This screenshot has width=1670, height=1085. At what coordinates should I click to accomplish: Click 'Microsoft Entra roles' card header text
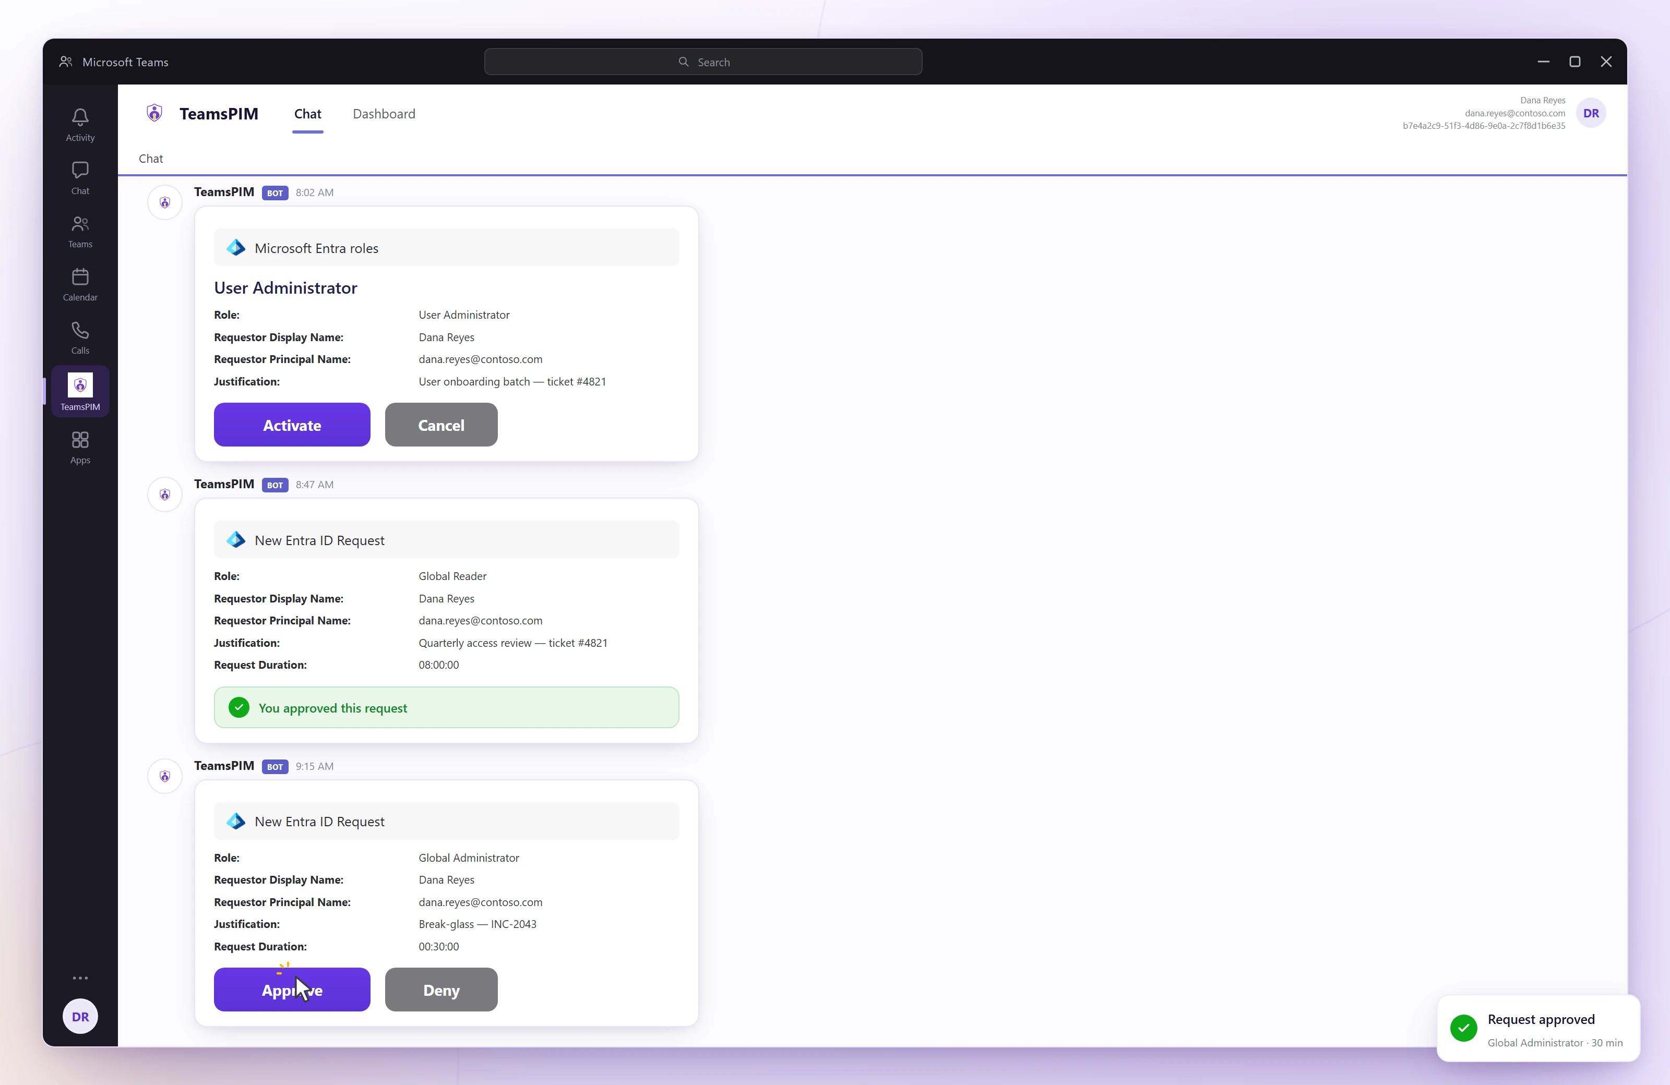pos(316,248)
